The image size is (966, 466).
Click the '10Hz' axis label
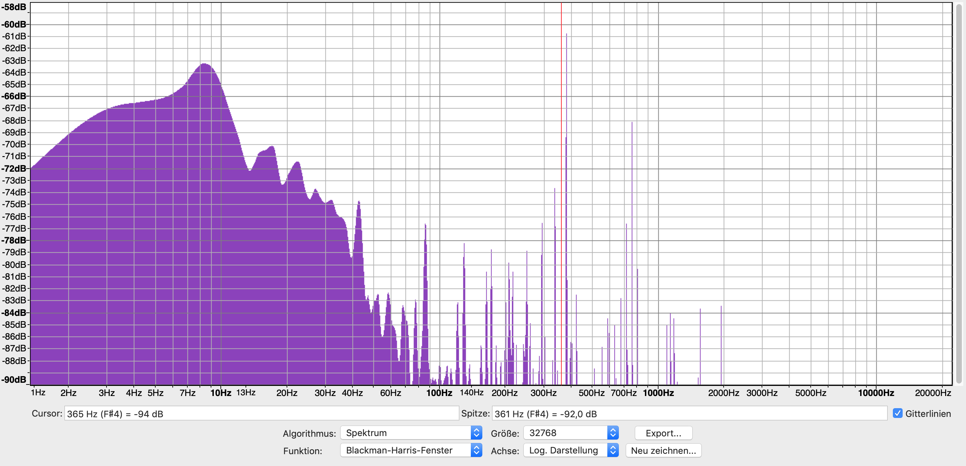[220, 393]
